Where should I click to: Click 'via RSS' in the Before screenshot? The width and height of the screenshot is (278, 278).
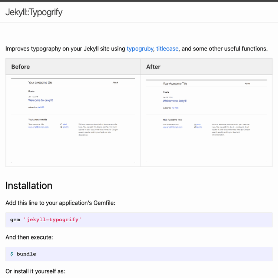click(41, 107)
